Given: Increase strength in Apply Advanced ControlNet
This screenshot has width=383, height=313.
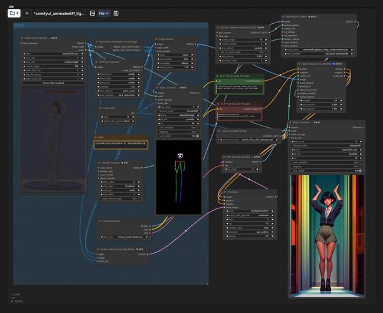Looking at the screenshot, I should pyautogui.click(x=341, y=100).
